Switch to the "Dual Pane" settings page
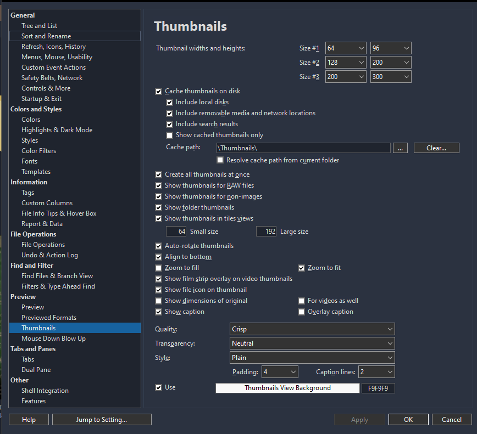477x434 pixels. coord(36,369)
